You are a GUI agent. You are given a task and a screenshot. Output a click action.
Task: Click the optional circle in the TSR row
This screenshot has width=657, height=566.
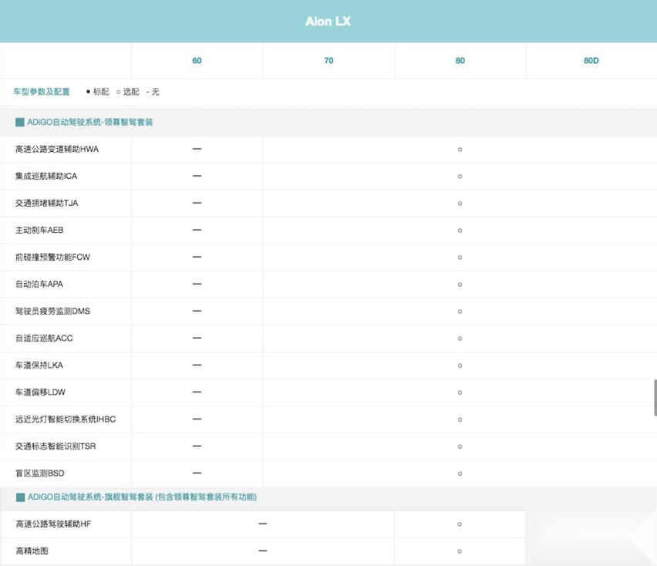(x=460, y=446)
